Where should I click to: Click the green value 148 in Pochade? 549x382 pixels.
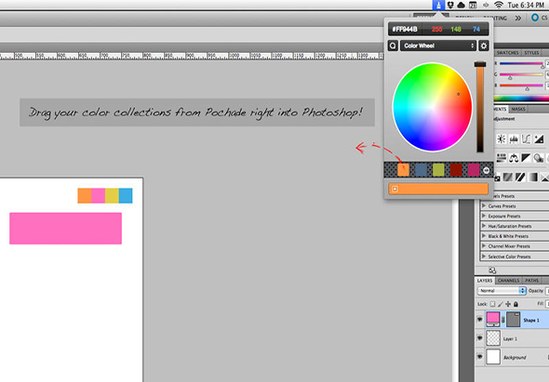pos(456,29)
